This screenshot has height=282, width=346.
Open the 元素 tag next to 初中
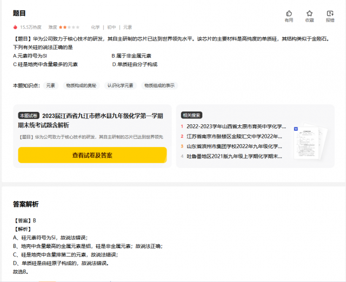(128, 28)
